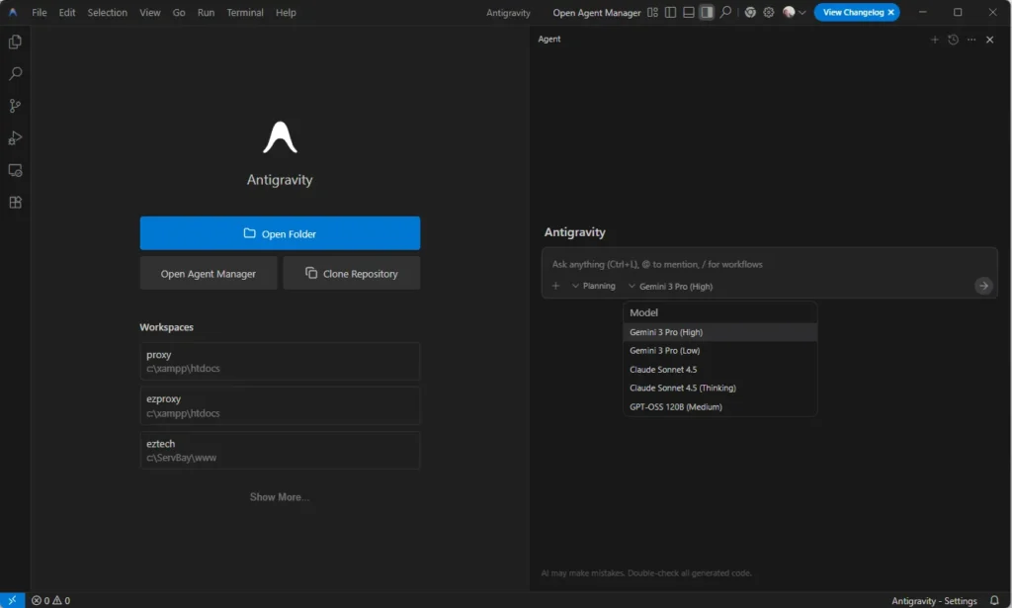The height and width of the screenshot is (608, 1012).
Task: Toggle the primary sidebar visibility
Action: pos(668,12)
